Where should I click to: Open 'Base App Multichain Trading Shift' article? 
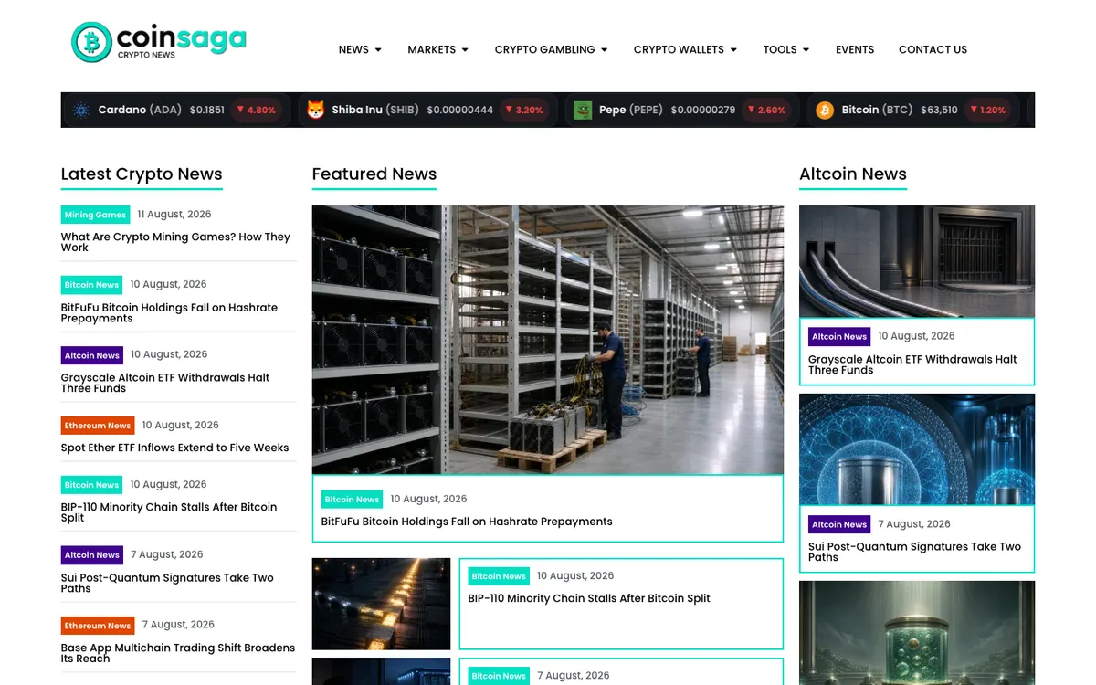tap(178, 653)
